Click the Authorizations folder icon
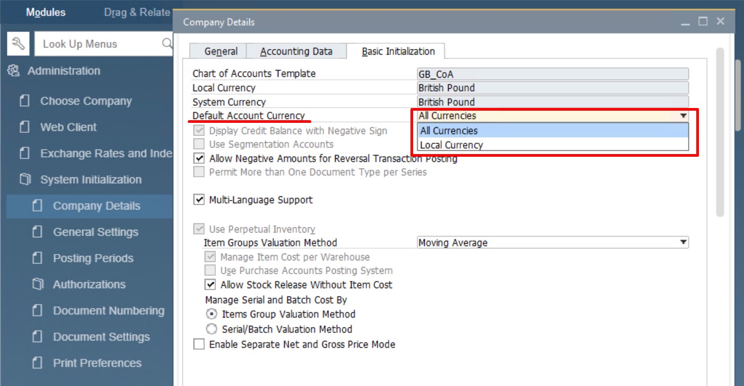Screen dimensions: 744x386 coord(37,284)
